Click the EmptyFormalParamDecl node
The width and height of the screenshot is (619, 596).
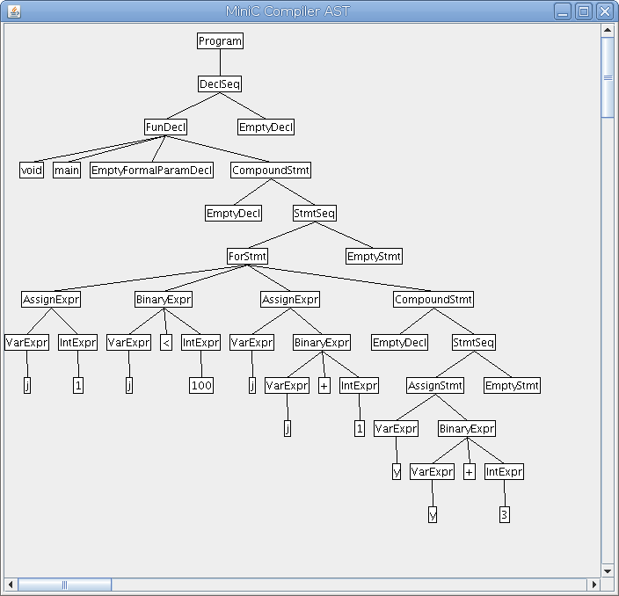tap(152, 171)
